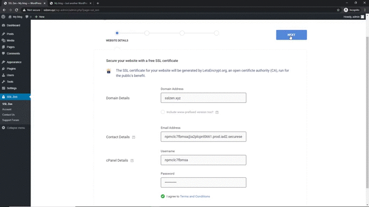This screenshot has height=207, width=369.
Task: Click help icon beside Contact Details
Action: (134, 137)
